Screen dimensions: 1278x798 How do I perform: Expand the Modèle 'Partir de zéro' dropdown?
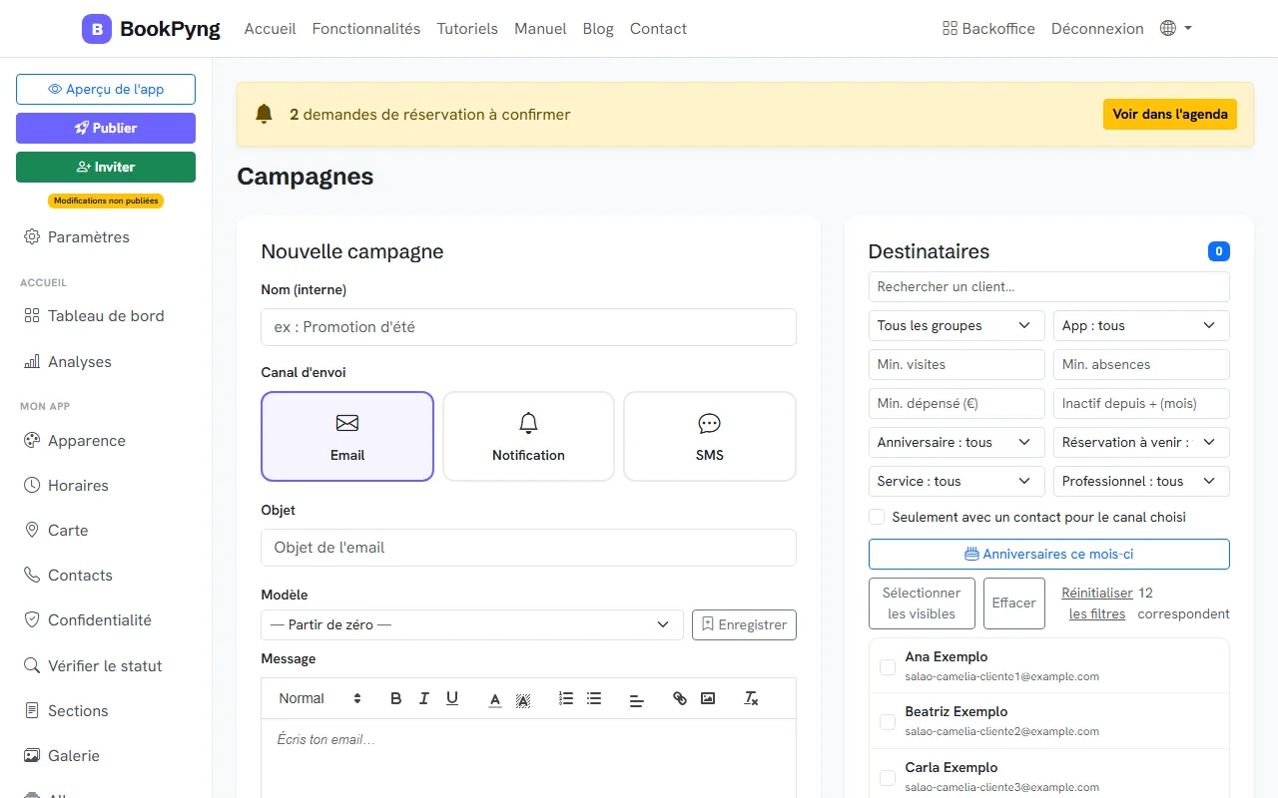pos(472,624)
